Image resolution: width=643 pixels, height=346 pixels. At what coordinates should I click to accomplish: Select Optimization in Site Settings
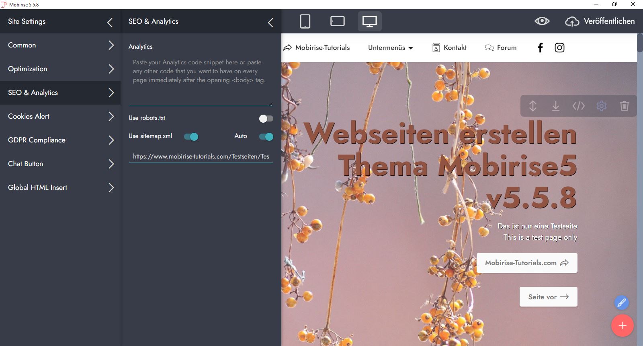click(60, 69)
